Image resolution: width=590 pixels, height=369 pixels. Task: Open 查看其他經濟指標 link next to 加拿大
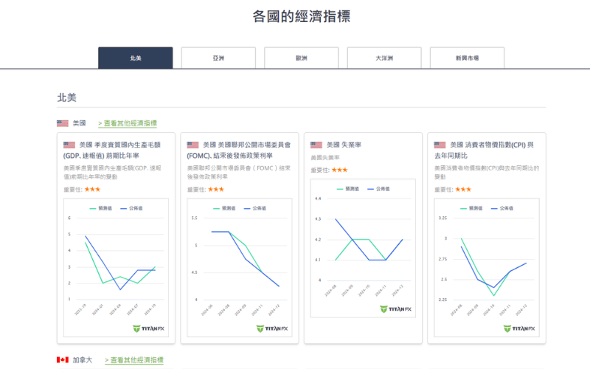pyautogui.click(x=134, y=360)
